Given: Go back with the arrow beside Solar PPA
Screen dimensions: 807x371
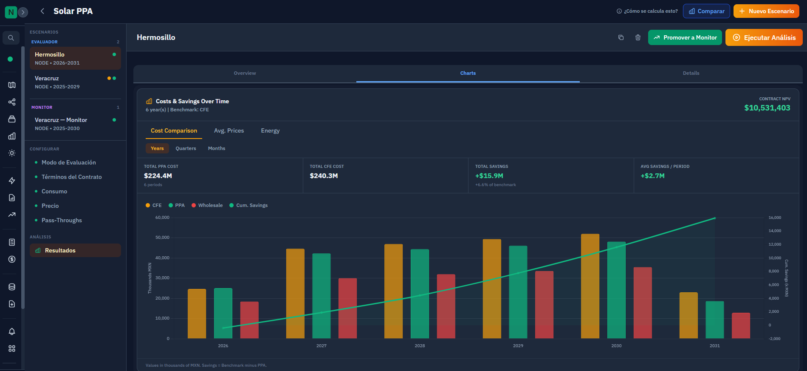Looking at the screenshot, I should point(42,11).
